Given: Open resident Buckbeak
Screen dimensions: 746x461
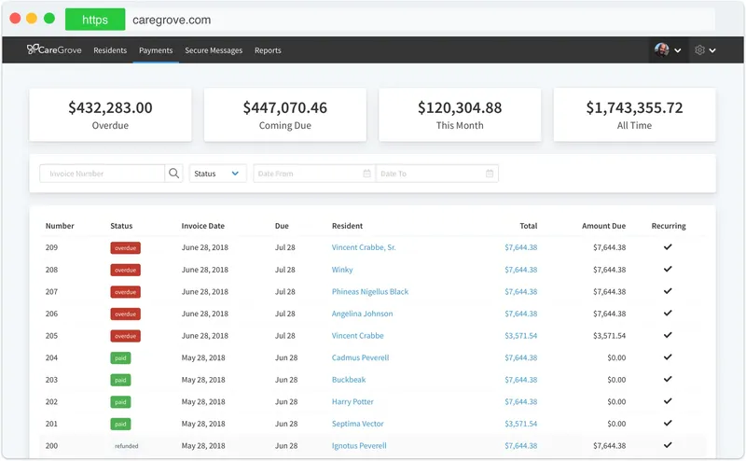Looking at the screenshot, I should 349,380.
